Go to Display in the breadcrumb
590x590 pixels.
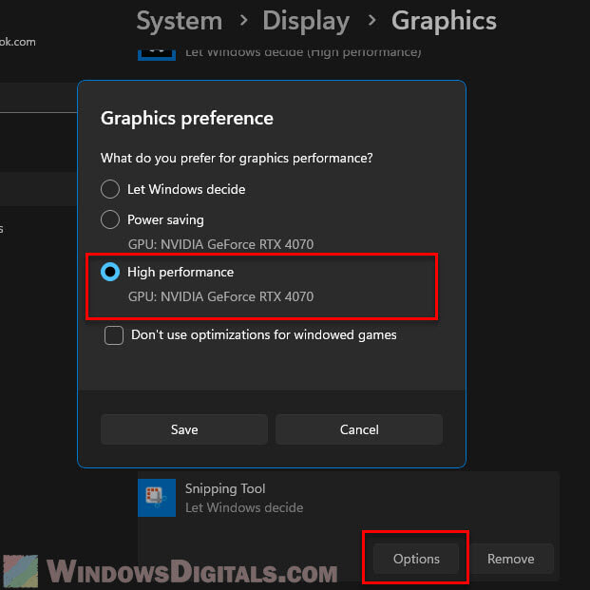[306, 21]
